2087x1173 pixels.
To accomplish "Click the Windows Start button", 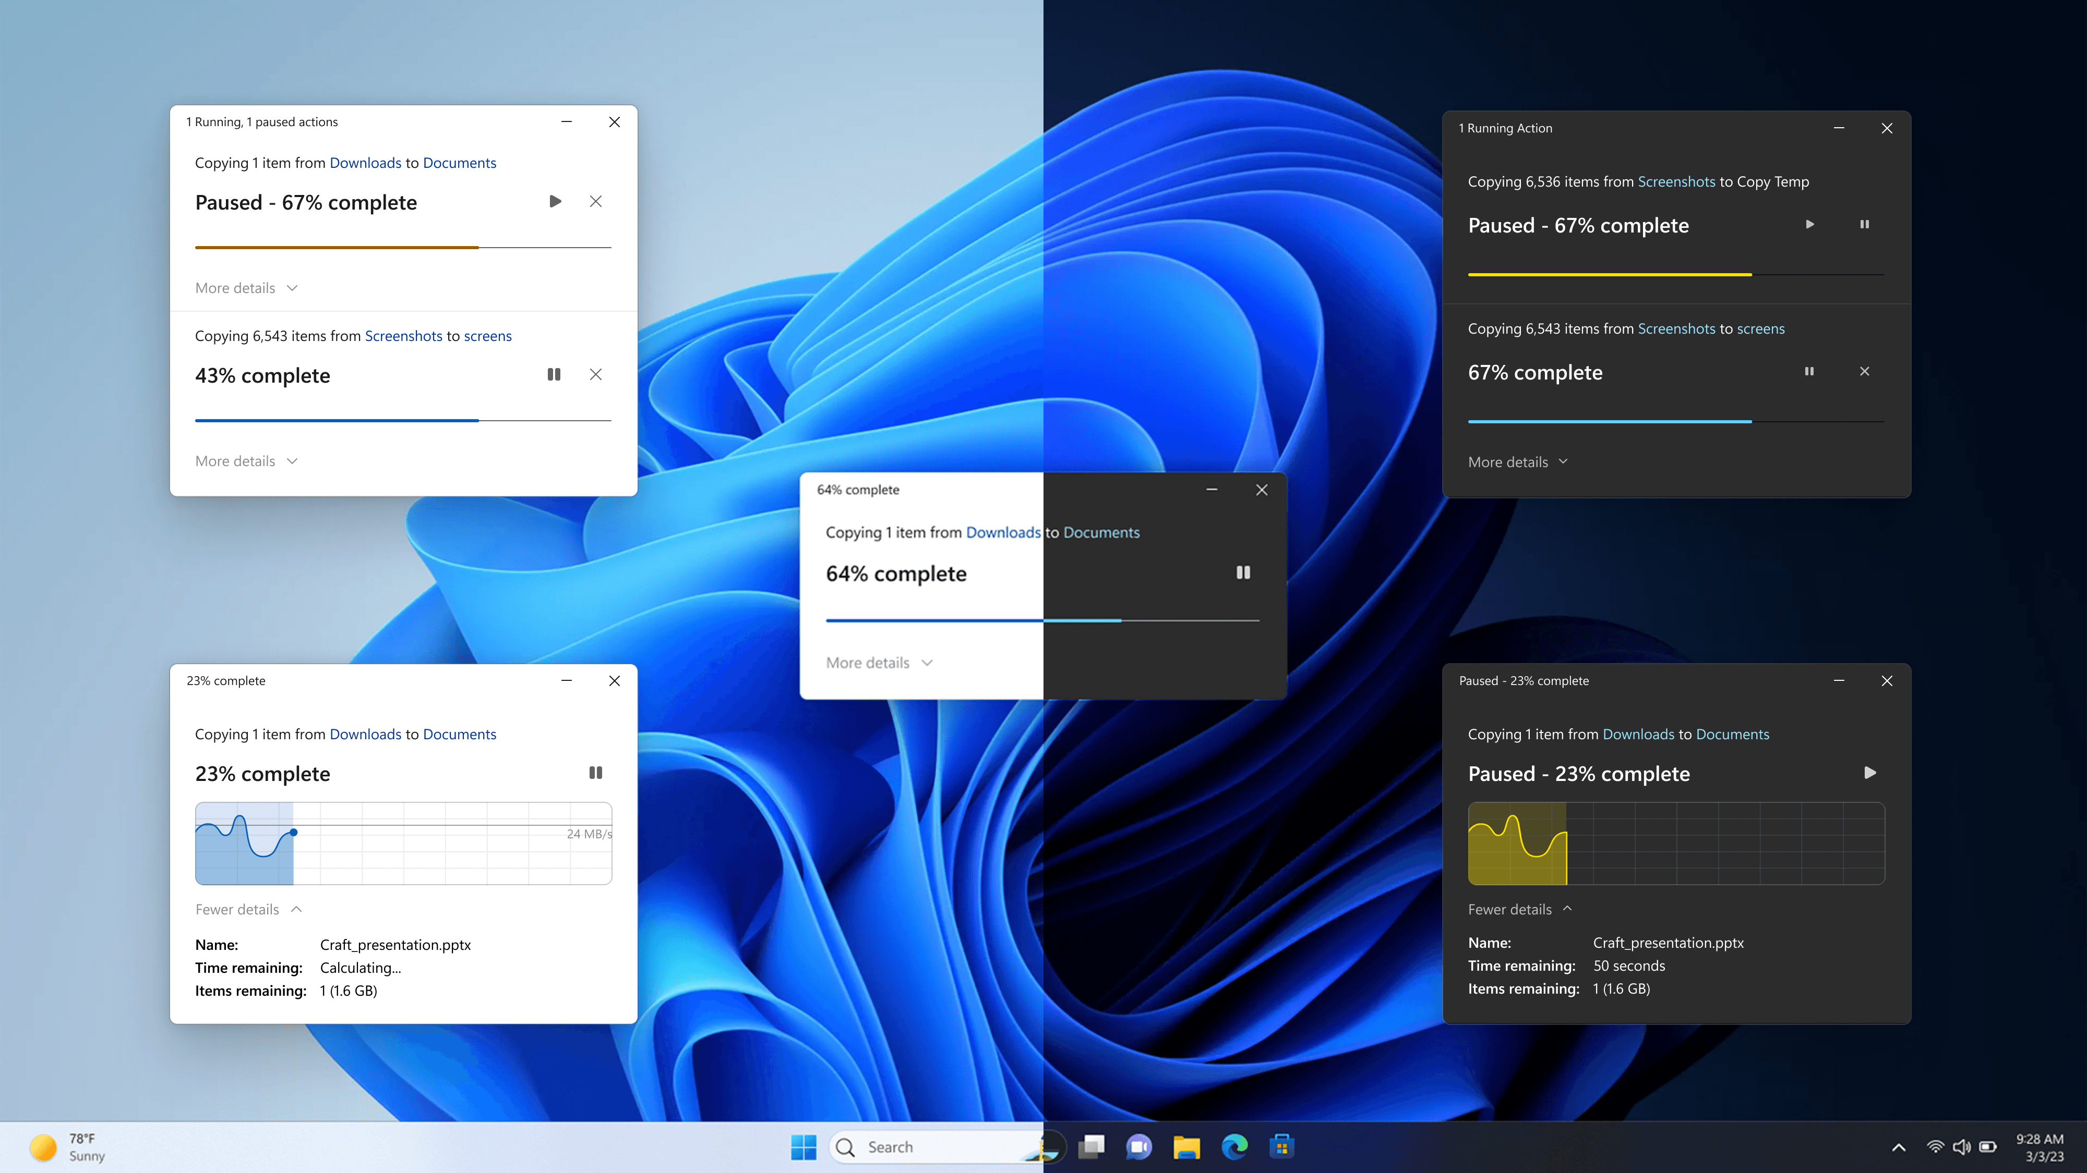I will (803, 1146).
